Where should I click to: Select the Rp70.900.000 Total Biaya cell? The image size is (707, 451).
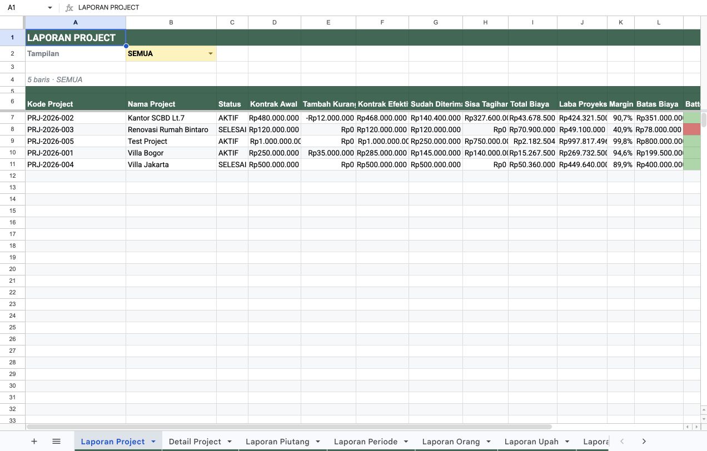(x=532, y=129)
